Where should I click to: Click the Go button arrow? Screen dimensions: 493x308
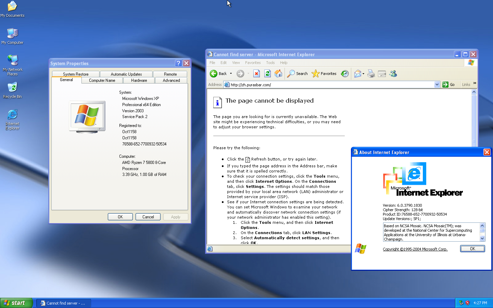tap(449, 85)
